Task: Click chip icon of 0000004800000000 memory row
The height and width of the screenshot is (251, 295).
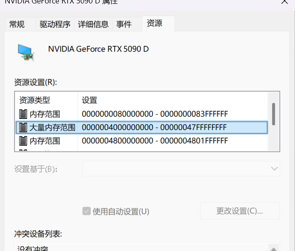Action: click(23, 141)
